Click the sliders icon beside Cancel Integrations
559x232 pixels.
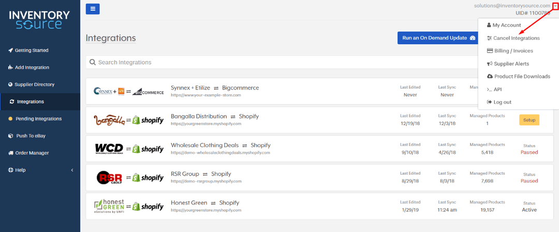coord(489,38)
